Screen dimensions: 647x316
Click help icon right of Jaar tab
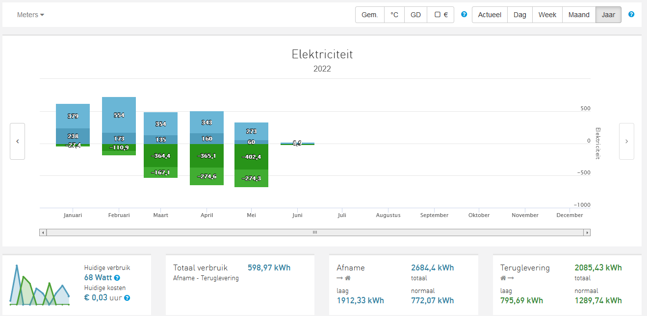(631, 15)
